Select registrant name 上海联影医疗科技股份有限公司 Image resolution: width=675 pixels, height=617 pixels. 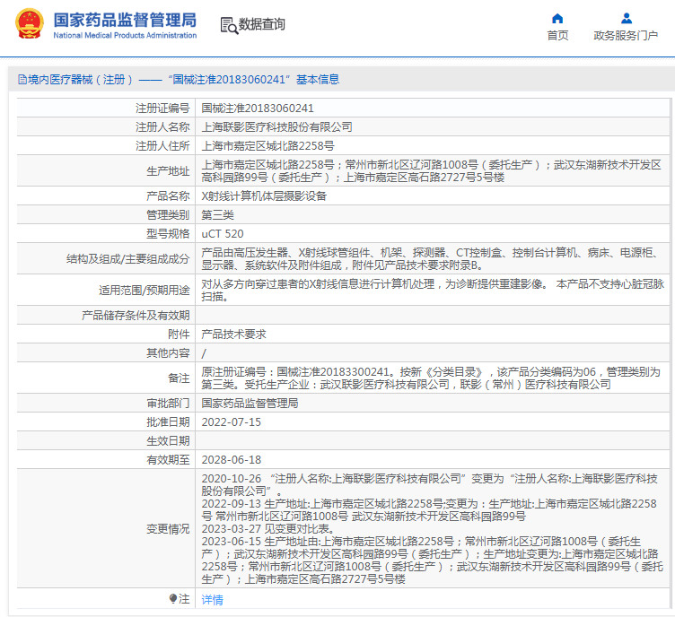point(276,127)
